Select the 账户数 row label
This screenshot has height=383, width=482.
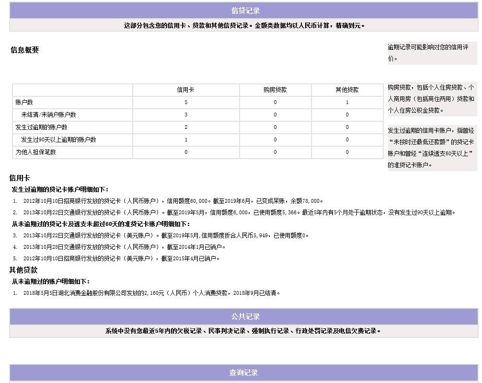pyautogui.click(x=24, y=102)
